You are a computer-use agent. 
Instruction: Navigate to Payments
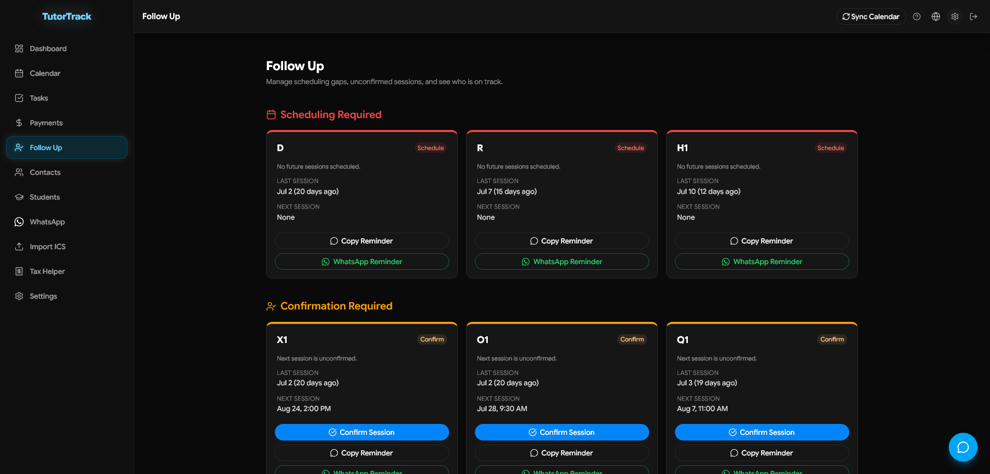pyautogui.click(x=67, y=123)
